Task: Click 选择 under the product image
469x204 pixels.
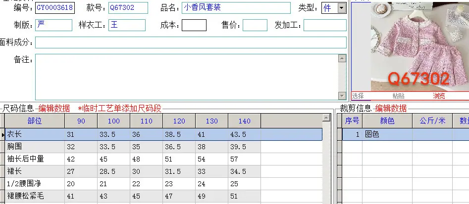Action: (x=358, y=96)
